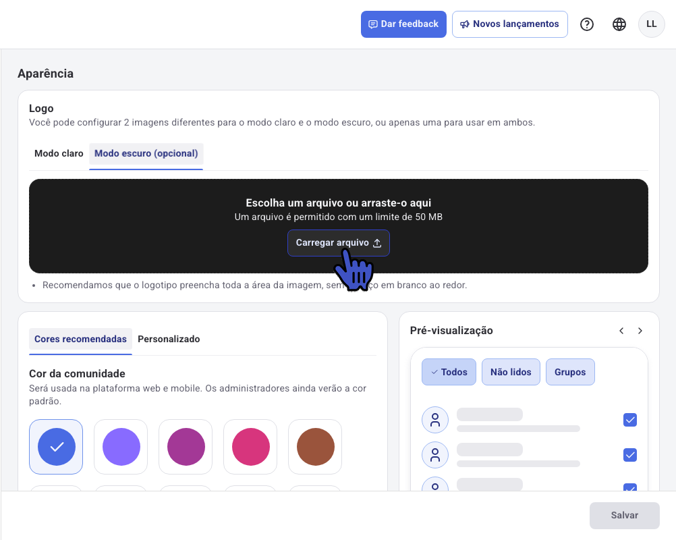Go to next preview with right chevron

click(640, 331)
